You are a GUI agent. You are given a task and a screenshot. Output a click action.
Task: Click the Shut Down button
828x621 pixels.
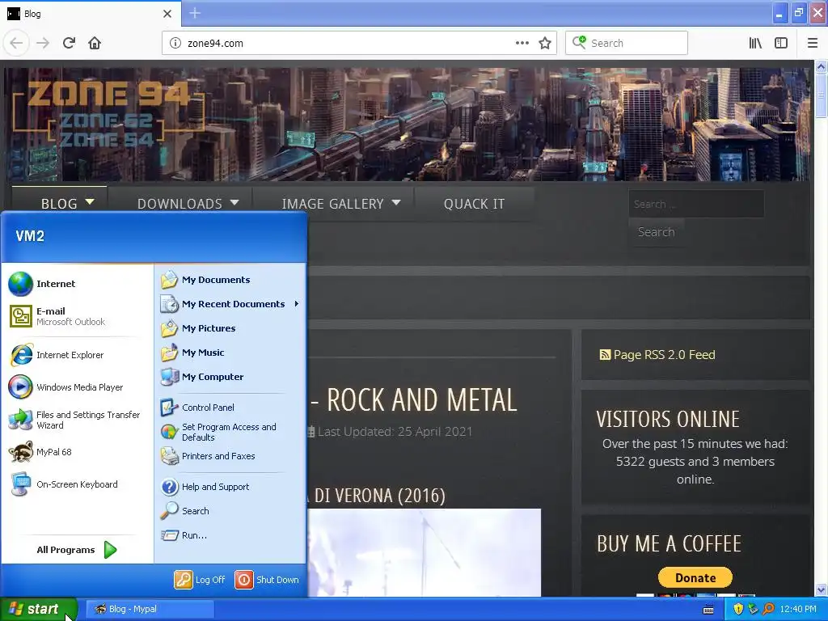(x=267, y=580)
